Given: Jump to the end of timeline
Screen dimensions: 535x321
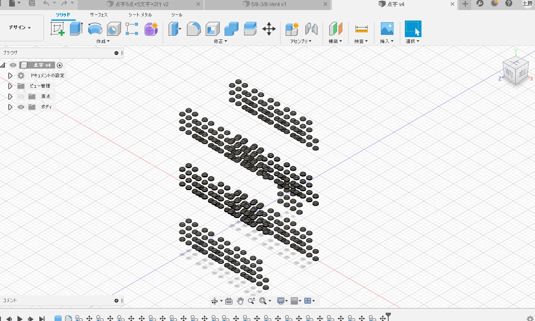Looking at the screenshot, I should [42, 319].
